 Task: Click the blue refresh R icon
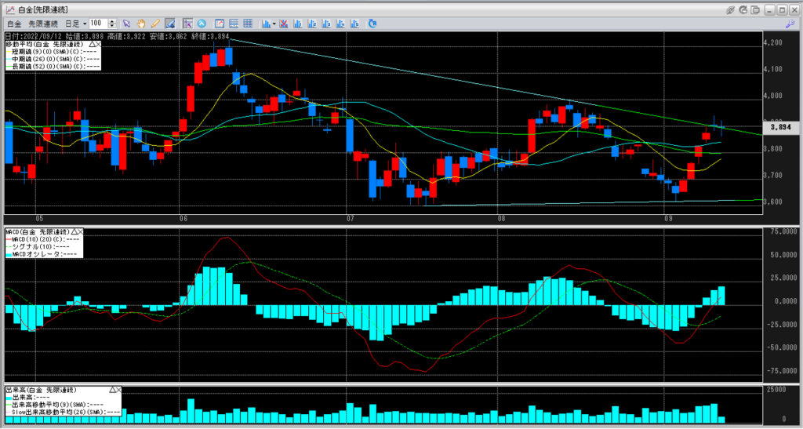372,24
